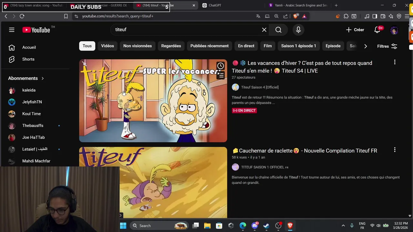
Task: Show hidden system tray icons
Action: pos(343,226)
